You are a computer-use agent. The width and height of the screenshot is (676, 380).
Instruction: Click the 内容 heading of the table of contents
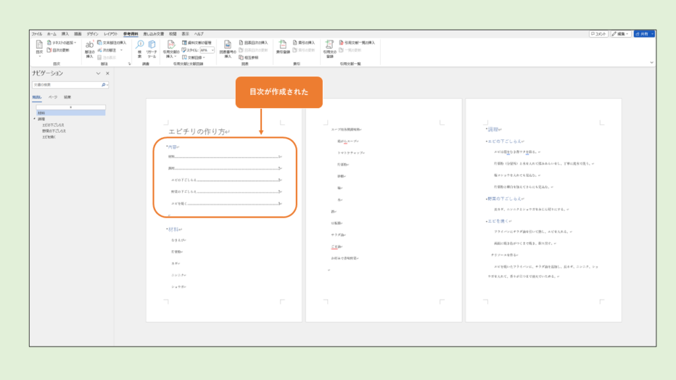[172, 147]
